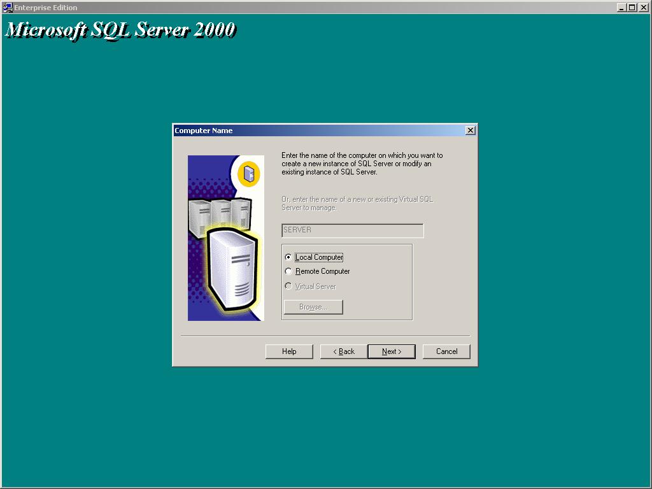Cancel the SQL Server setup

(x=446, y=351)
